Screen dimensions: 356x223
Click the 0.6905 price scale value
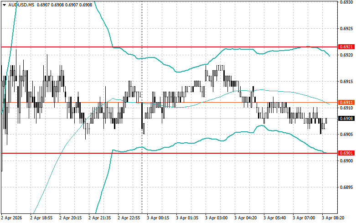[x=346, y=135]
